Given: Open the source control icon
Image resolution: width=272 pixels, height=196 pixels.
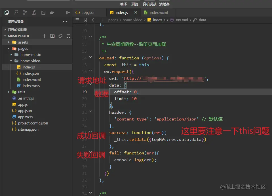Looking at the screenshot, I should tap(25, 12).
